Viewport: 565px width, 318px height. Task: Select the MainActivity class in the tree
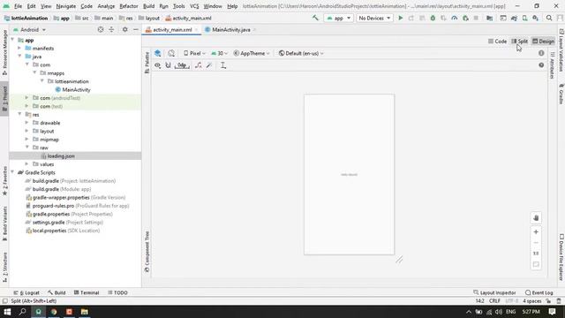76,90
